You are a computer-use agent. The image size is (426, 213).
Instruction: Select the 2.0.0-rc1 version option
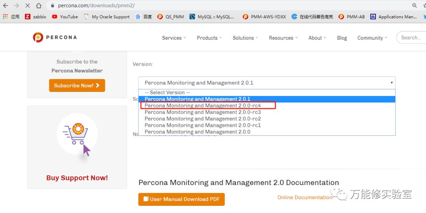point(267,125)
